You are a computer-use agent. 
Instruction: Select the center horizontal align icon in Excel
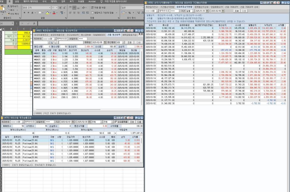tap(74, 13)
